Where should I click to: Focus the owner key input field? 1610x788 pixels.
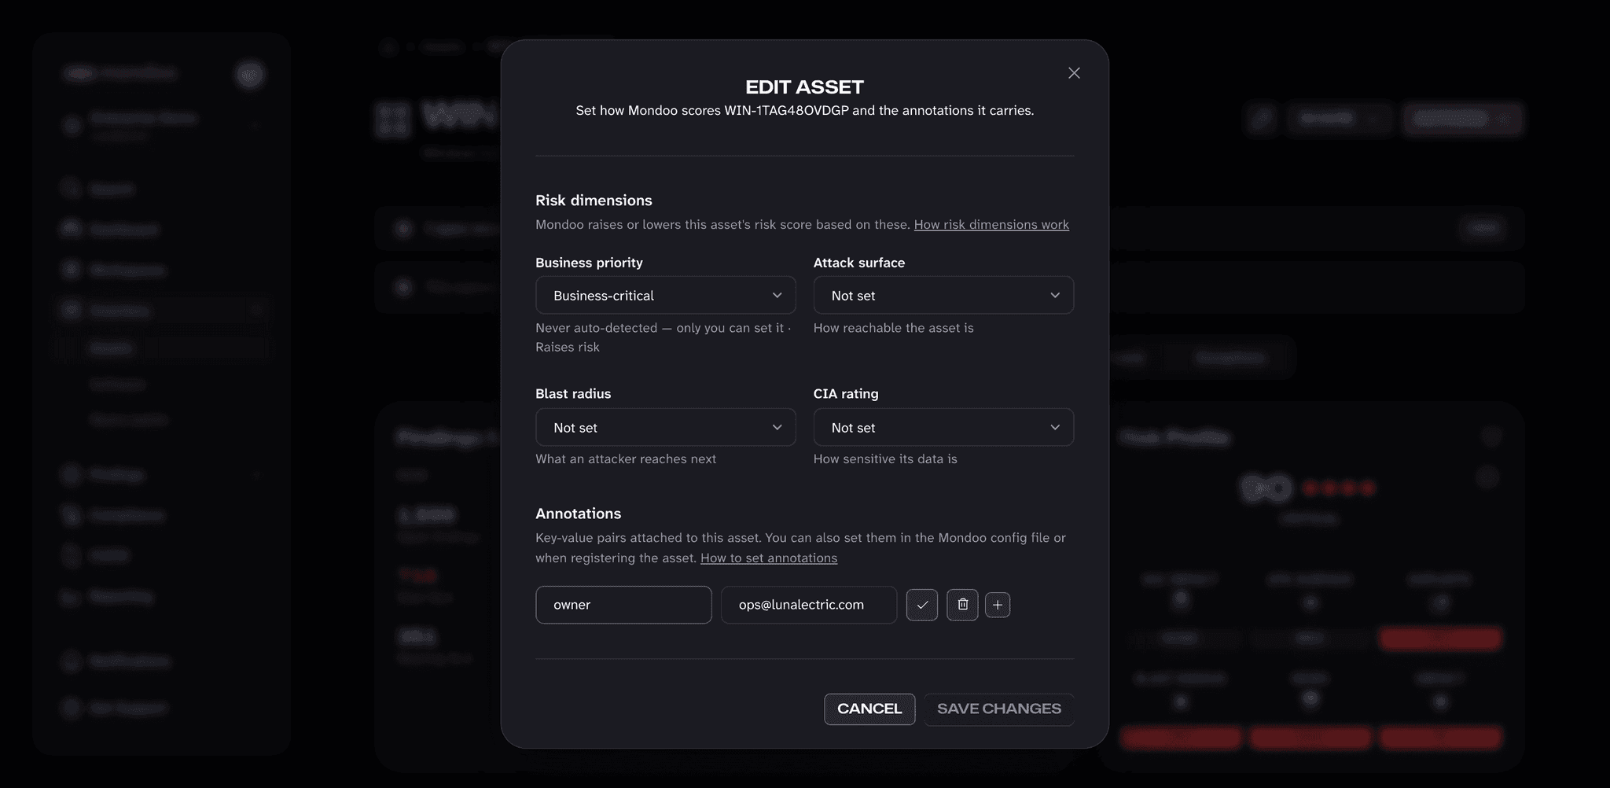click(623, 605)
